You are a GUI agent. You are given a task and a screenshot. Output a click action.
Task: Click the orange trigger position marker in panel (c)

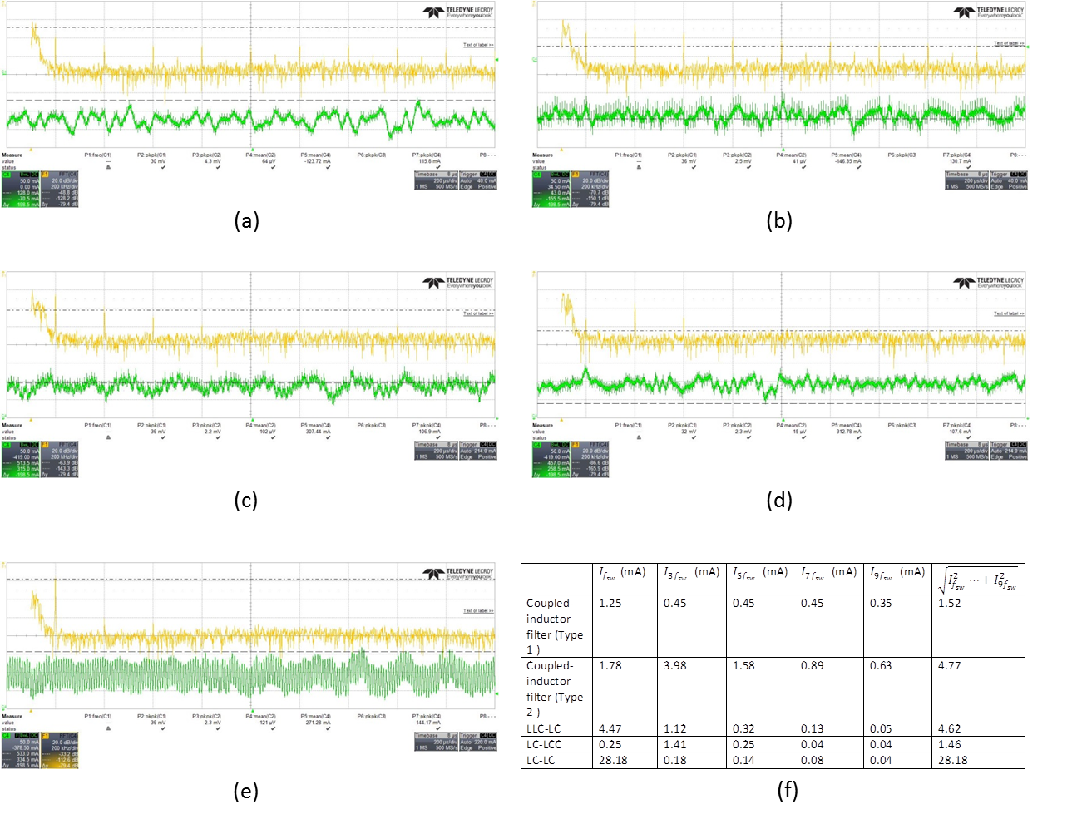click(30, 419)
